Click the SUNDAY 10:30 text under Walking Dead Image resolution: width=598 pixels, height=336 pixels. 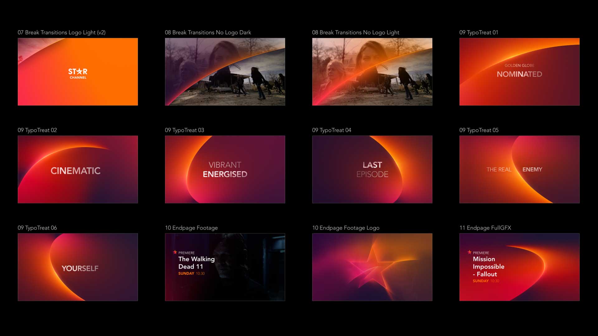click(191, 273)
